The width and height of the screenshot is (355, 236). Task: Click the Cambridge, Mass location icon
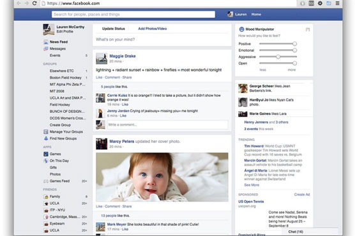pyautogui.click(x=46, y=217)
